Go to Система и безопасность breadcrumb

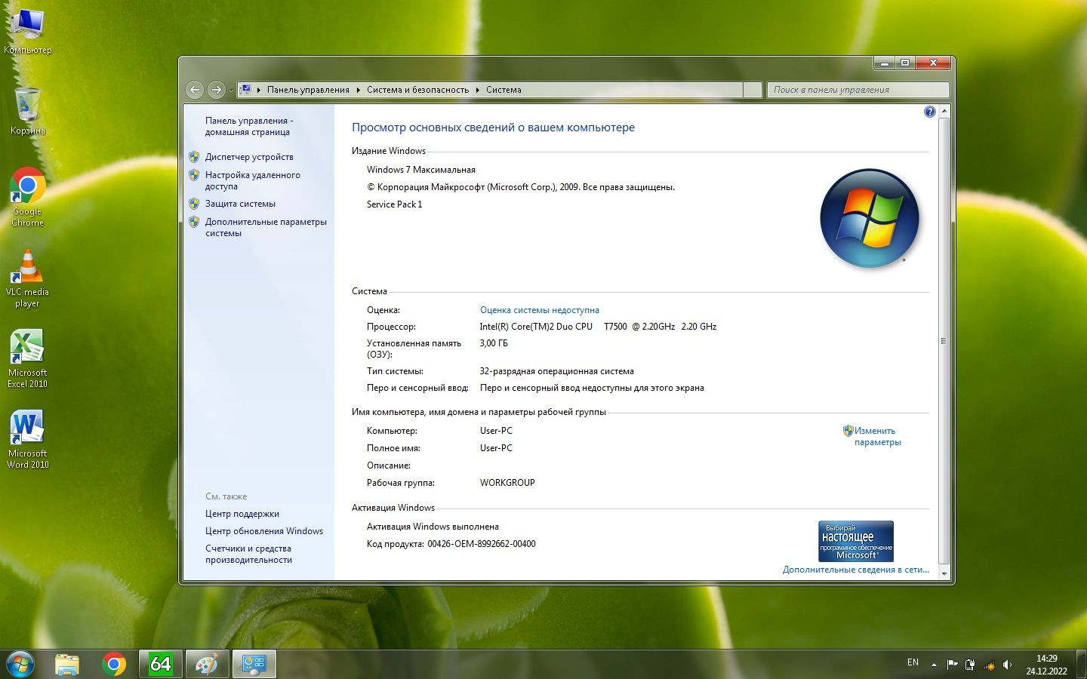tap(417, 90)
